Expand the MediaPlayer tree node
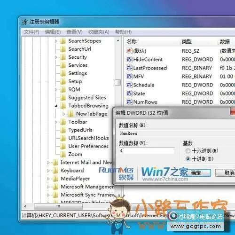Screen dimensions: 235x235 48,179
